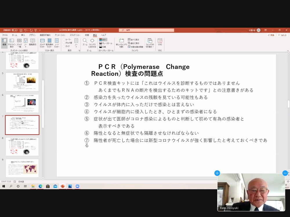Screen dimensions: 290x217
Task: Open the ribbon display options icon
Action: [x=266, y=30]
